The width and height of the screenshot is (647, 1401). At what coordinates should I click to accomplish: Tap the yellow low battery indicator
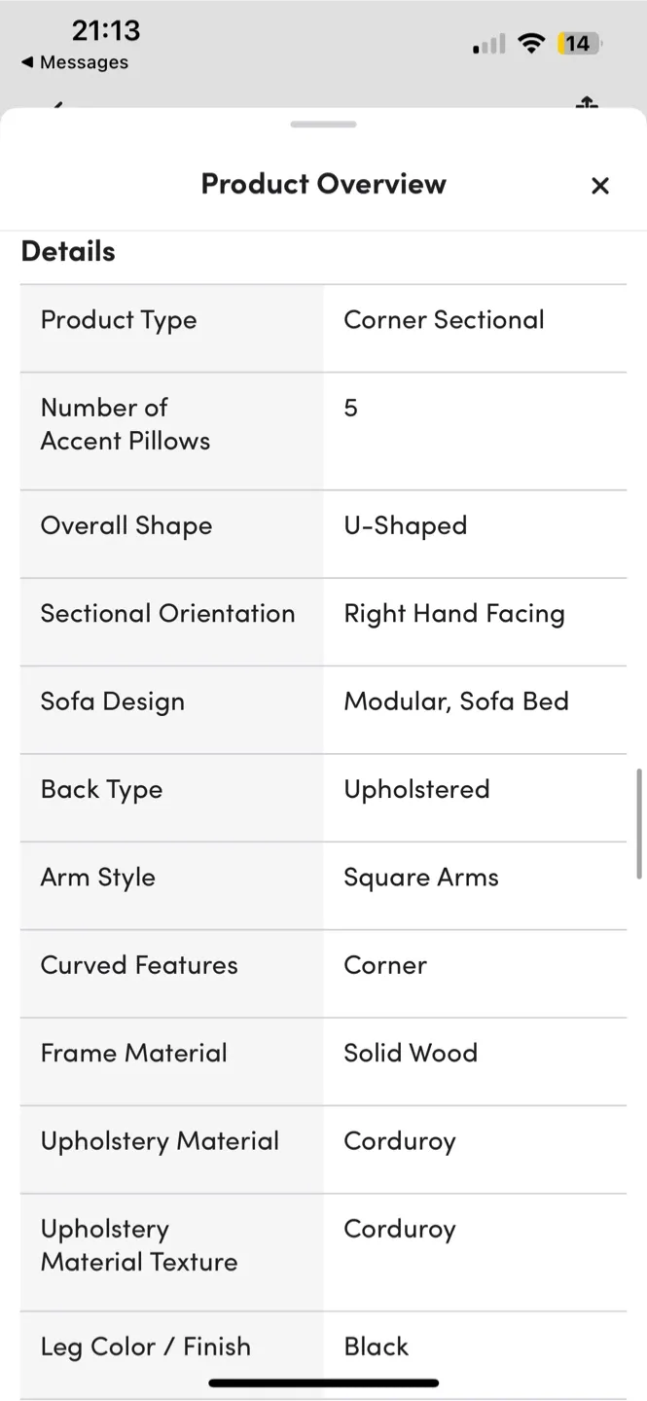[x=576, y=43]
